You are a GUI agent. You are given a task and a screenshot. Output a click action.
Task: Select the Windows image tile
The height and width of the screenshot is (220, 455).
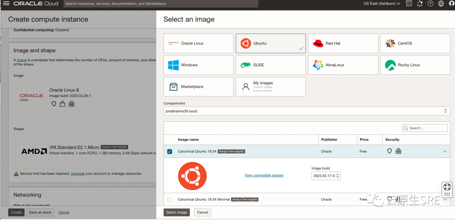coord(198,65)
